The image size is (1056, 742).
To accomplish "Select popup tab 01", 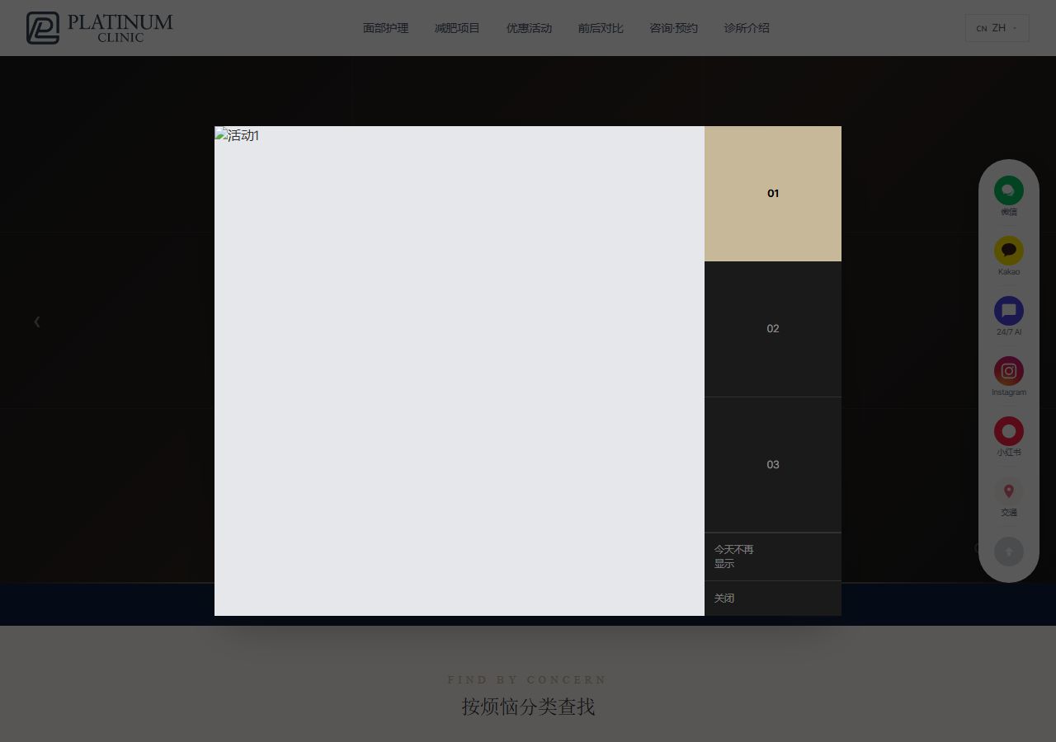I will tap(773, 194).
